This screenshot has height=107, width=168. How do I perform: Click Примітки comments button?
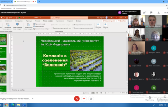122,21
